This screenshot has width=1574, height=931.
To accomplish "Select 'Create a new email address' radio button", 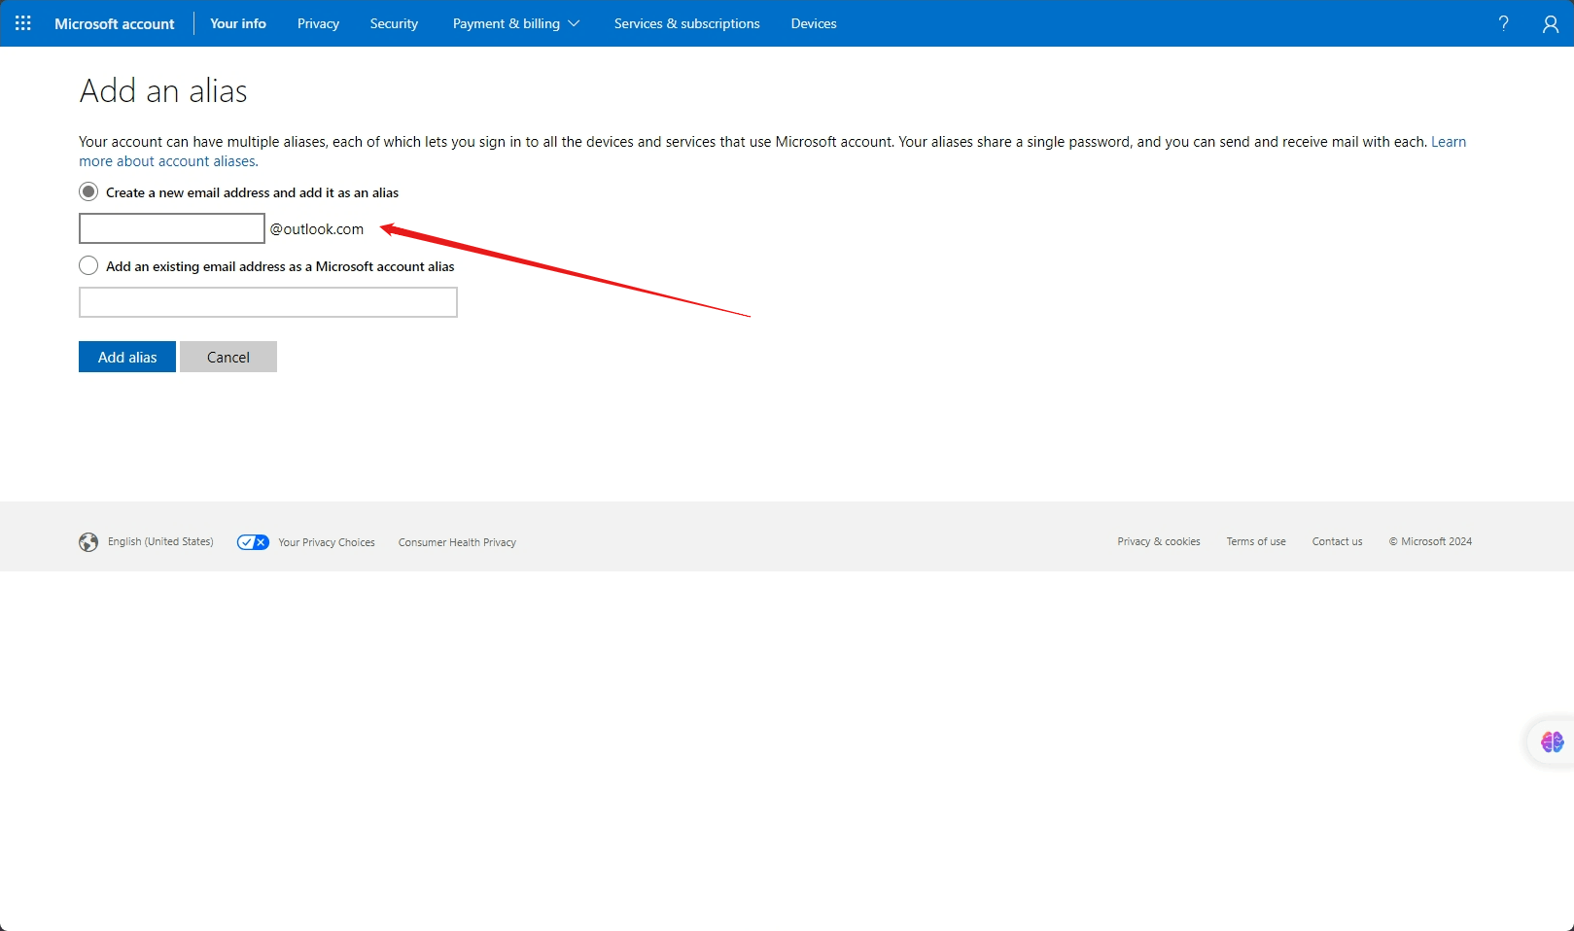I will 88,191.
